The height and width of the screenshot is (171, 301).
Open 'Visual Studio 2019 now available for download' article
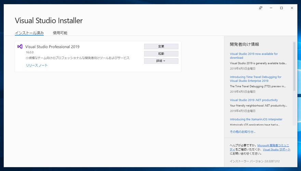tap(254, 56)
